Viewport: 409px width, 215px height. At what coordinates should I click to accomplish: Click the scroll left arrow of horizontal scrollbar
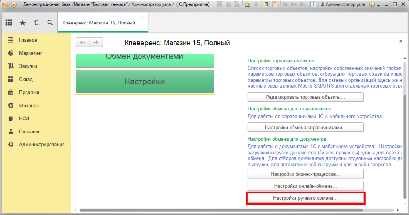click(76, 210)
